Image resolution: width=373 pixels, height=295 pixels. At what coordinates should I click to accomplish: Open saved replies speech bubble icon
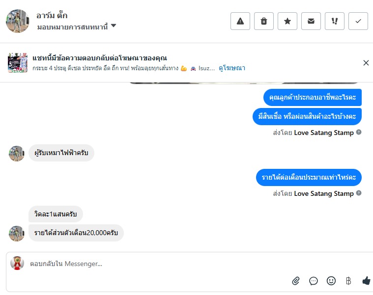(314, 281)
